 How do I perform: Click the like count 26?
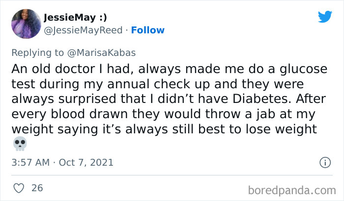pos(37,187)
